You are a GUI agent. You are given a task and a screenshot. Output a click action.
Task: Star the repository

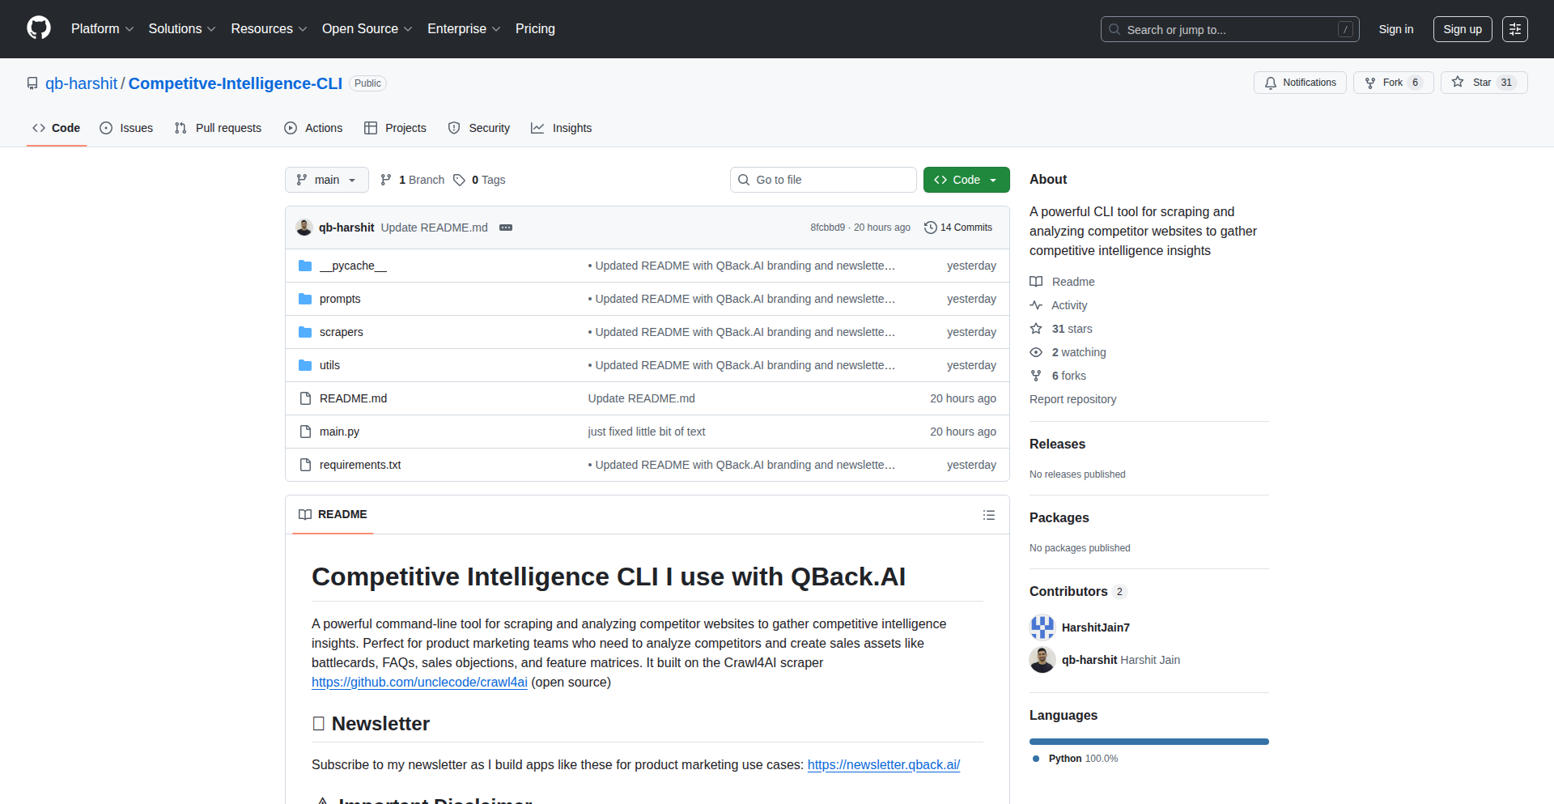[1484, 83]
